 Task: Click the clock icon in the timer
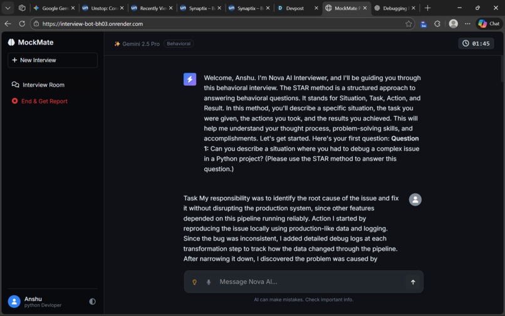click(x=466, y=43)
